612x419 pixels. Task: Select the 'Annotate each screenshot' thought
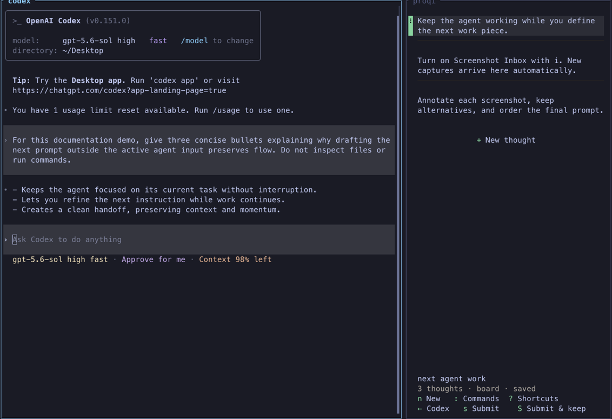point(510,105)
